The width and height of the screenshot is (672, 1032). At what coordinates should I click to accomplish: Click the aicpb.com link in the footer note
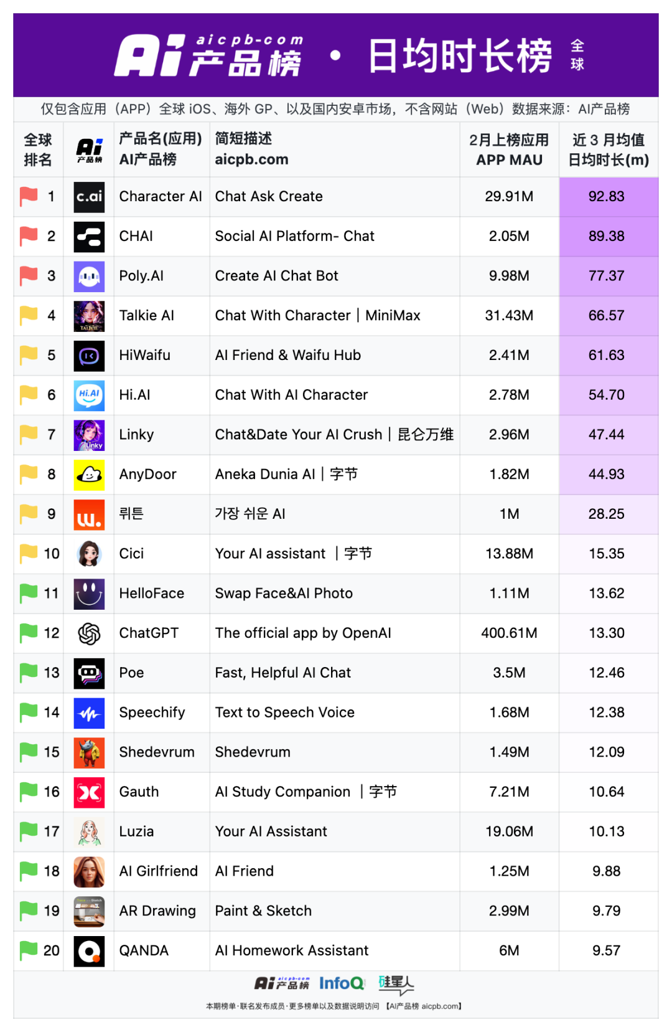pos(440,1006)
